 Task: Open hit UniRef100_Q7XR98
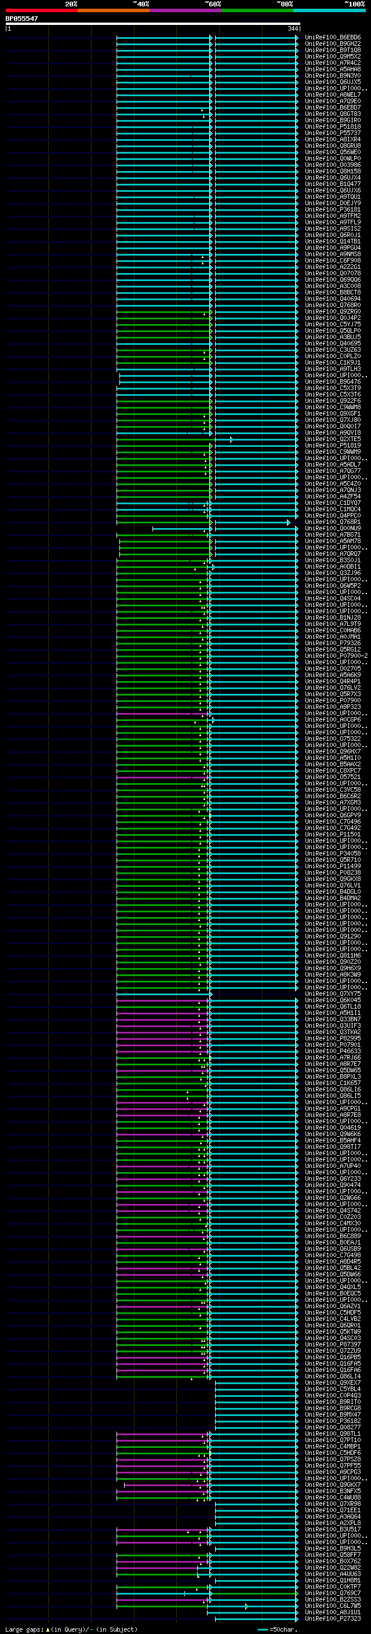coord(333,1504)
